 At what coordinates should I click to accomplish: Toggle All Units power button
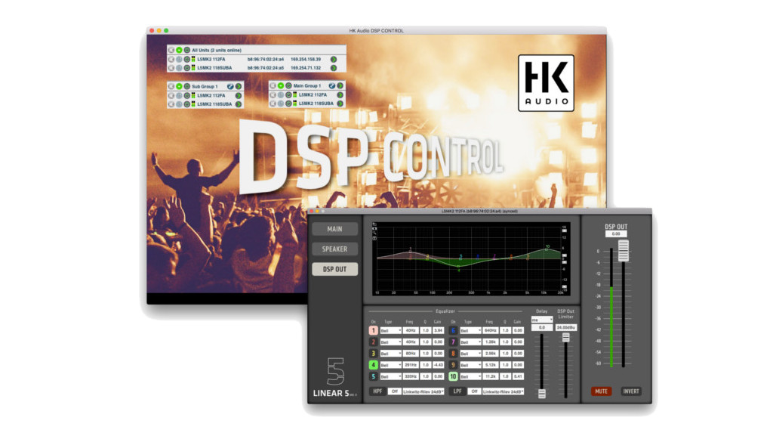(x=187, y=51)
